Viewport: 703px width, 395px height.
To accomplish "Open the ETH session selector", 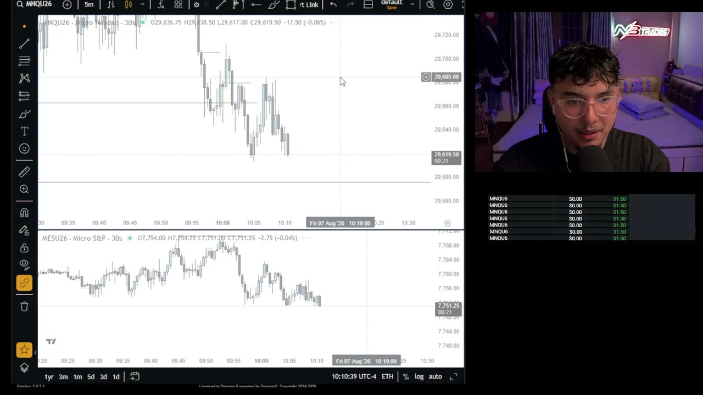I will click(x=388, y=377).
